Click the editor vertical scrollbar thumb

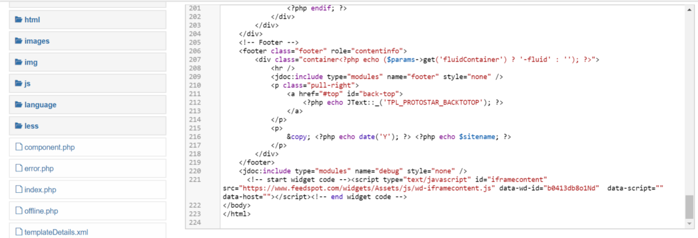tap(689, 207)
